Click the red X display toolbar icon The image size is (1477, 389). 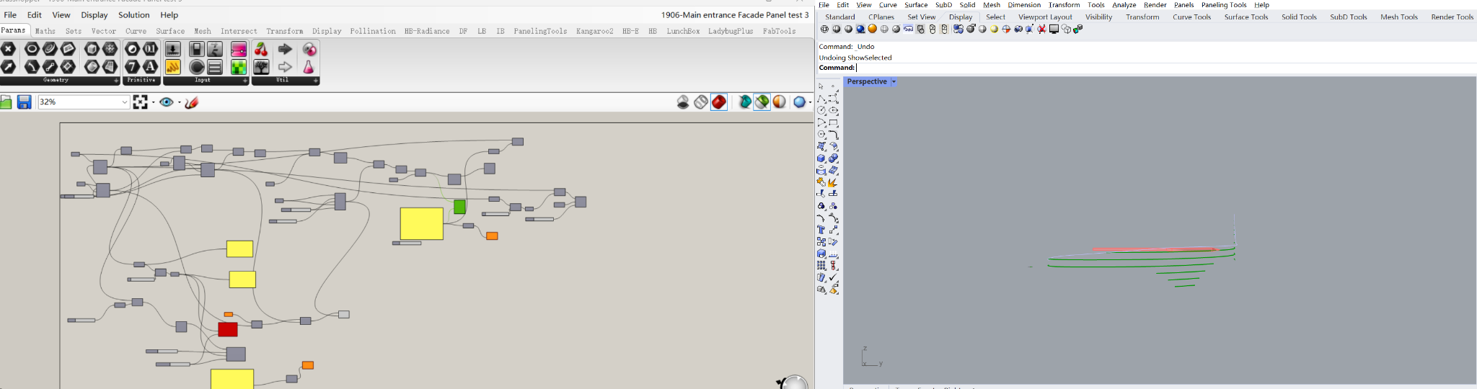tap(1041, 30)
